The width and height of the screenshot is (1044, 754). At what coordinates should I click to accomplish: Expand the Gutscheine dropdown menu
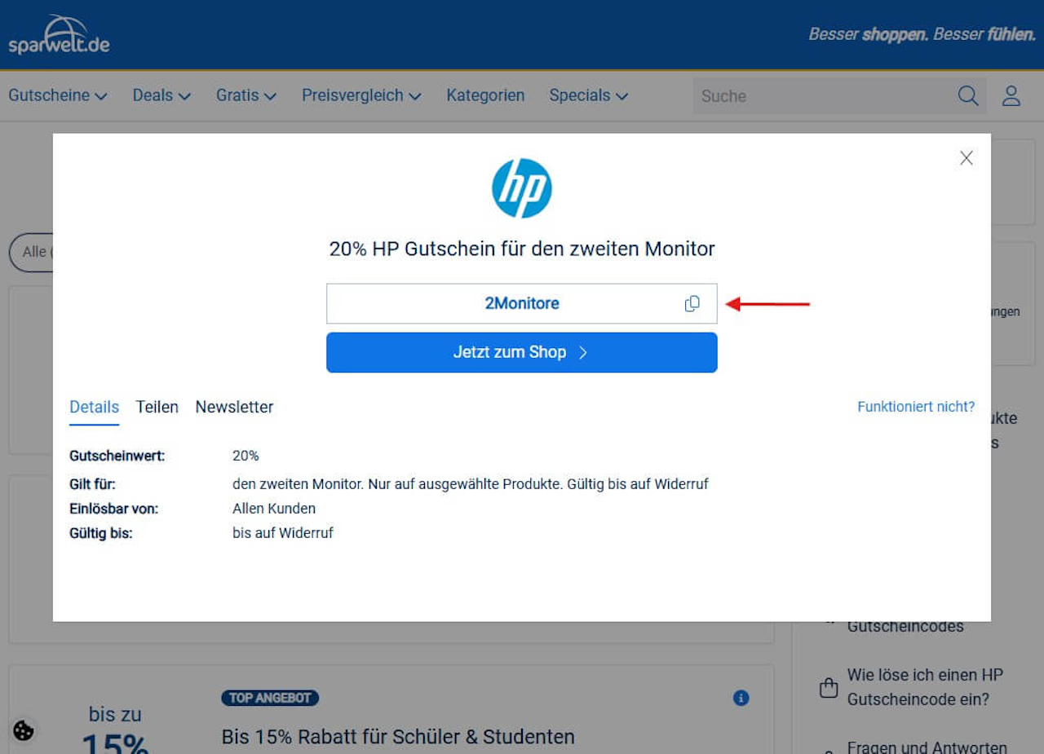pyautogui.click(x=58, y=95)
